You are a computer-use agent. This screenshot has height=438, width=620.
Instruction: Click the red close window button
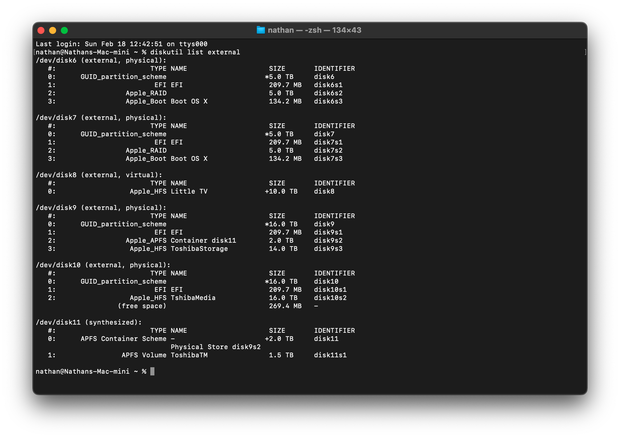tap(41, 30)
